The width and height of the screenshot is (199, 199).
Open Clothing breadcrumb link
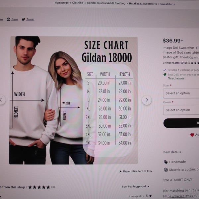pyautogui.click(x=78, y=3)
